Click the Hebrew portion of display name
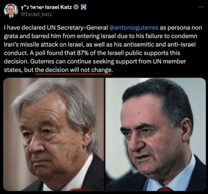This screenshot has height=194, width=208. 33,7
